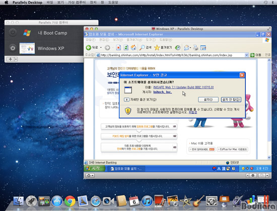The image size is (277, 211).
Task: Open the address bar dropdown arrow
Action: (x=246, y=55)
